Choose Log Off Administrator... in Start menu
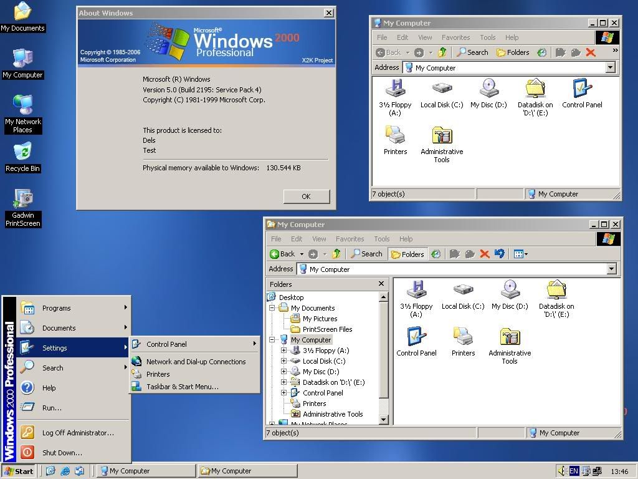The width and height of the screenshot is (638, 479). (74, 433)
